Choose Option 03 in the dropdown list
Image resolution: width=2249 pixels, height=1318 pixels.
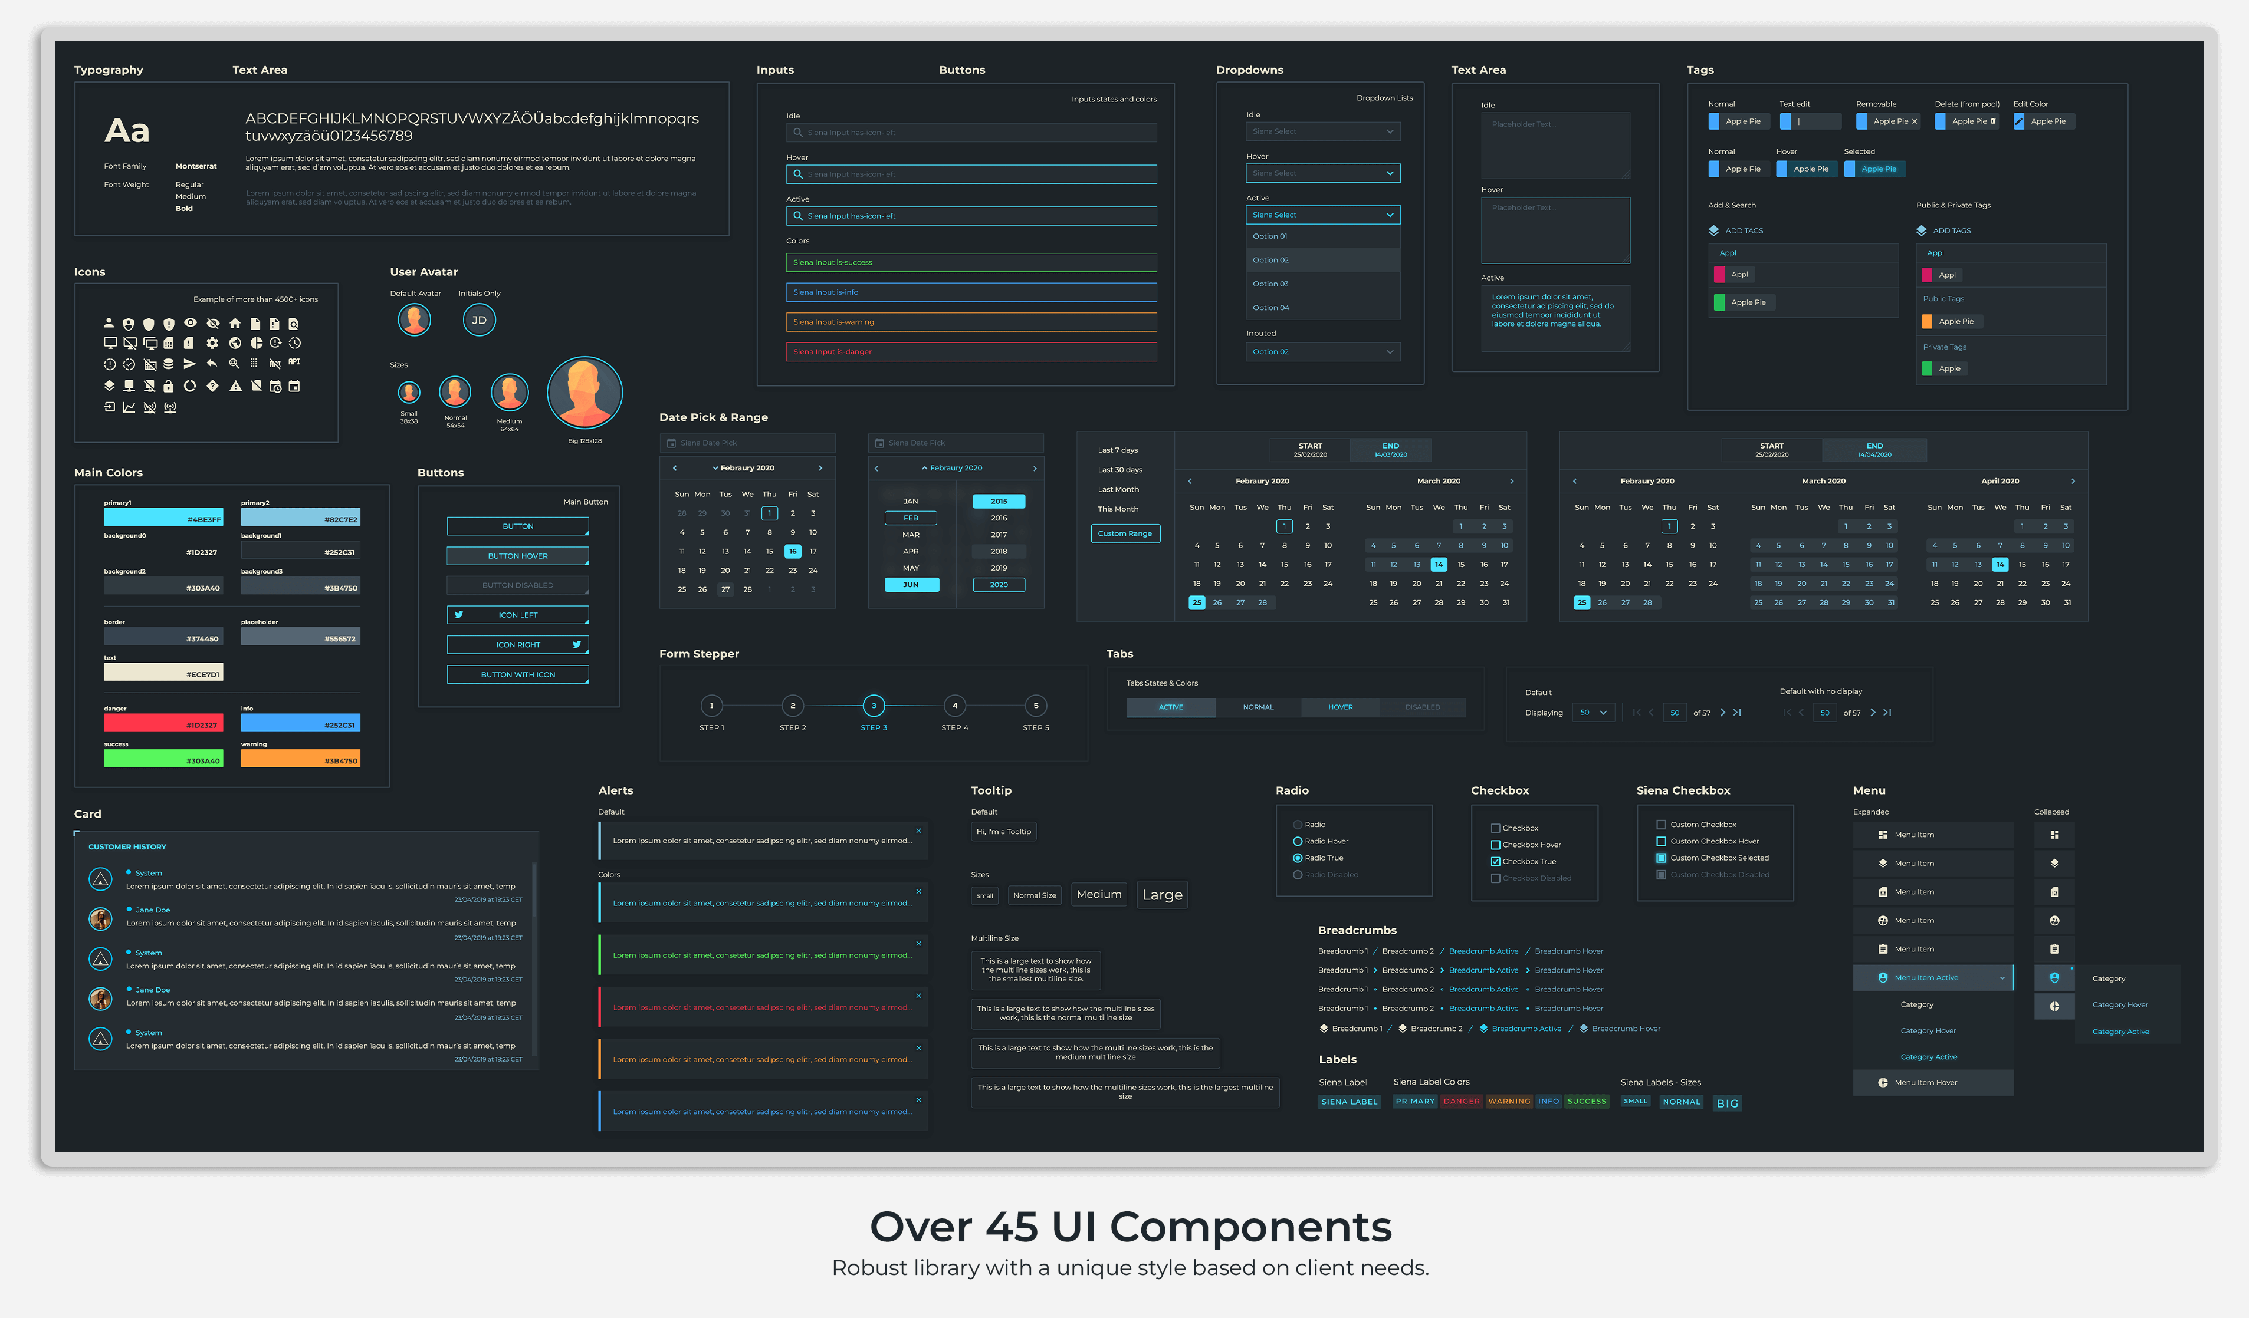click(x=1322, y=285)
